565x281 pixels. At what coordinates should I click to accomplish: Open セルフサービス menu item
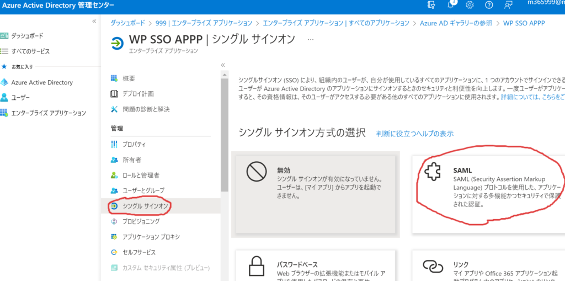138,252
